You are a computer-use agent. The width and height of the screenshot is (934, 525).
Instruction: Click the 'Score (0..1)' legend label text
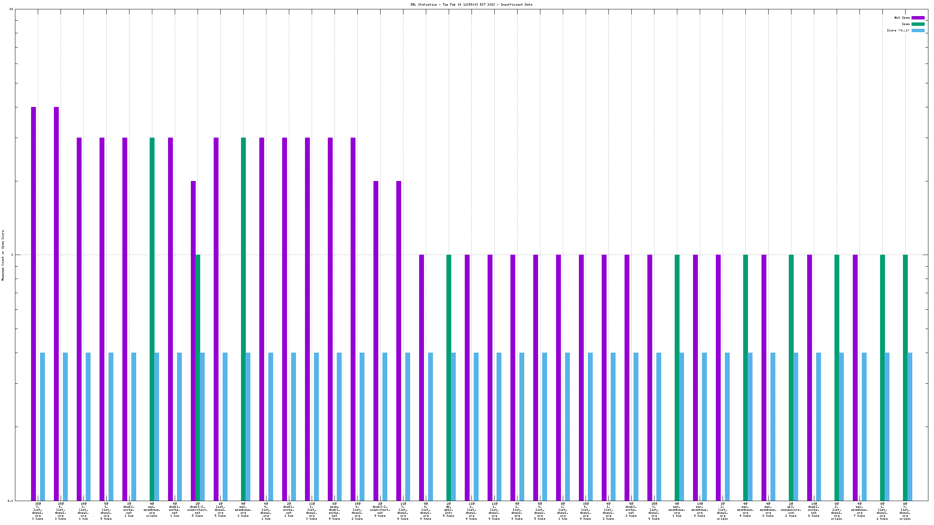click(x=898, y=30)
